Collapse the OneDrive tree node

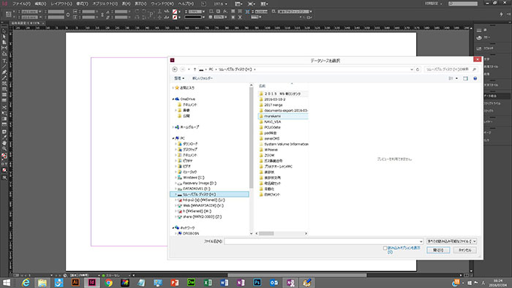pyautogui.click(x=173, y=99)
